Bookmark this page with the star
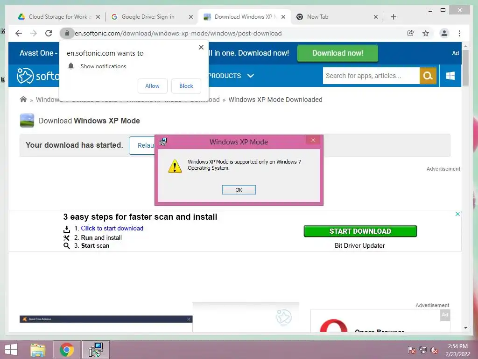Image resolution: width=478 pixels, height=359 pixels. point(426,33)
